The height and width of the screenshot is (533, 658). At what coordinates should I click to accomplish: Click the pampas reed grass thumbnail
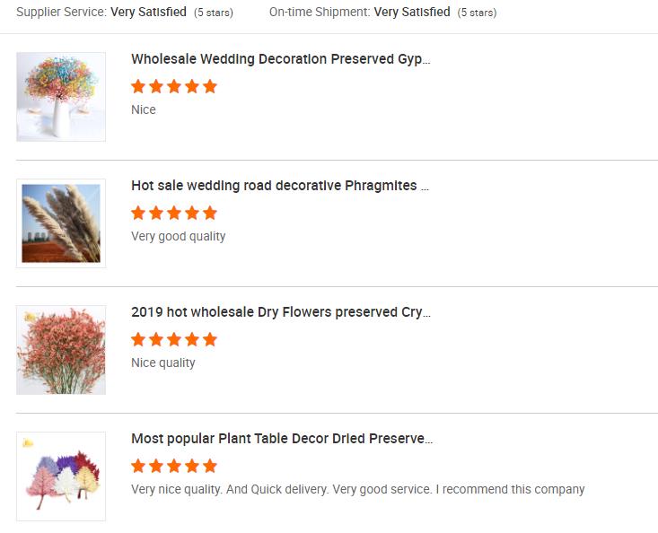[61, 223]
